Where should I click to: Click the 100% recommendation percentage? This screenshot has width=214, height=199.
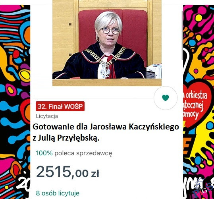(44, 153)
